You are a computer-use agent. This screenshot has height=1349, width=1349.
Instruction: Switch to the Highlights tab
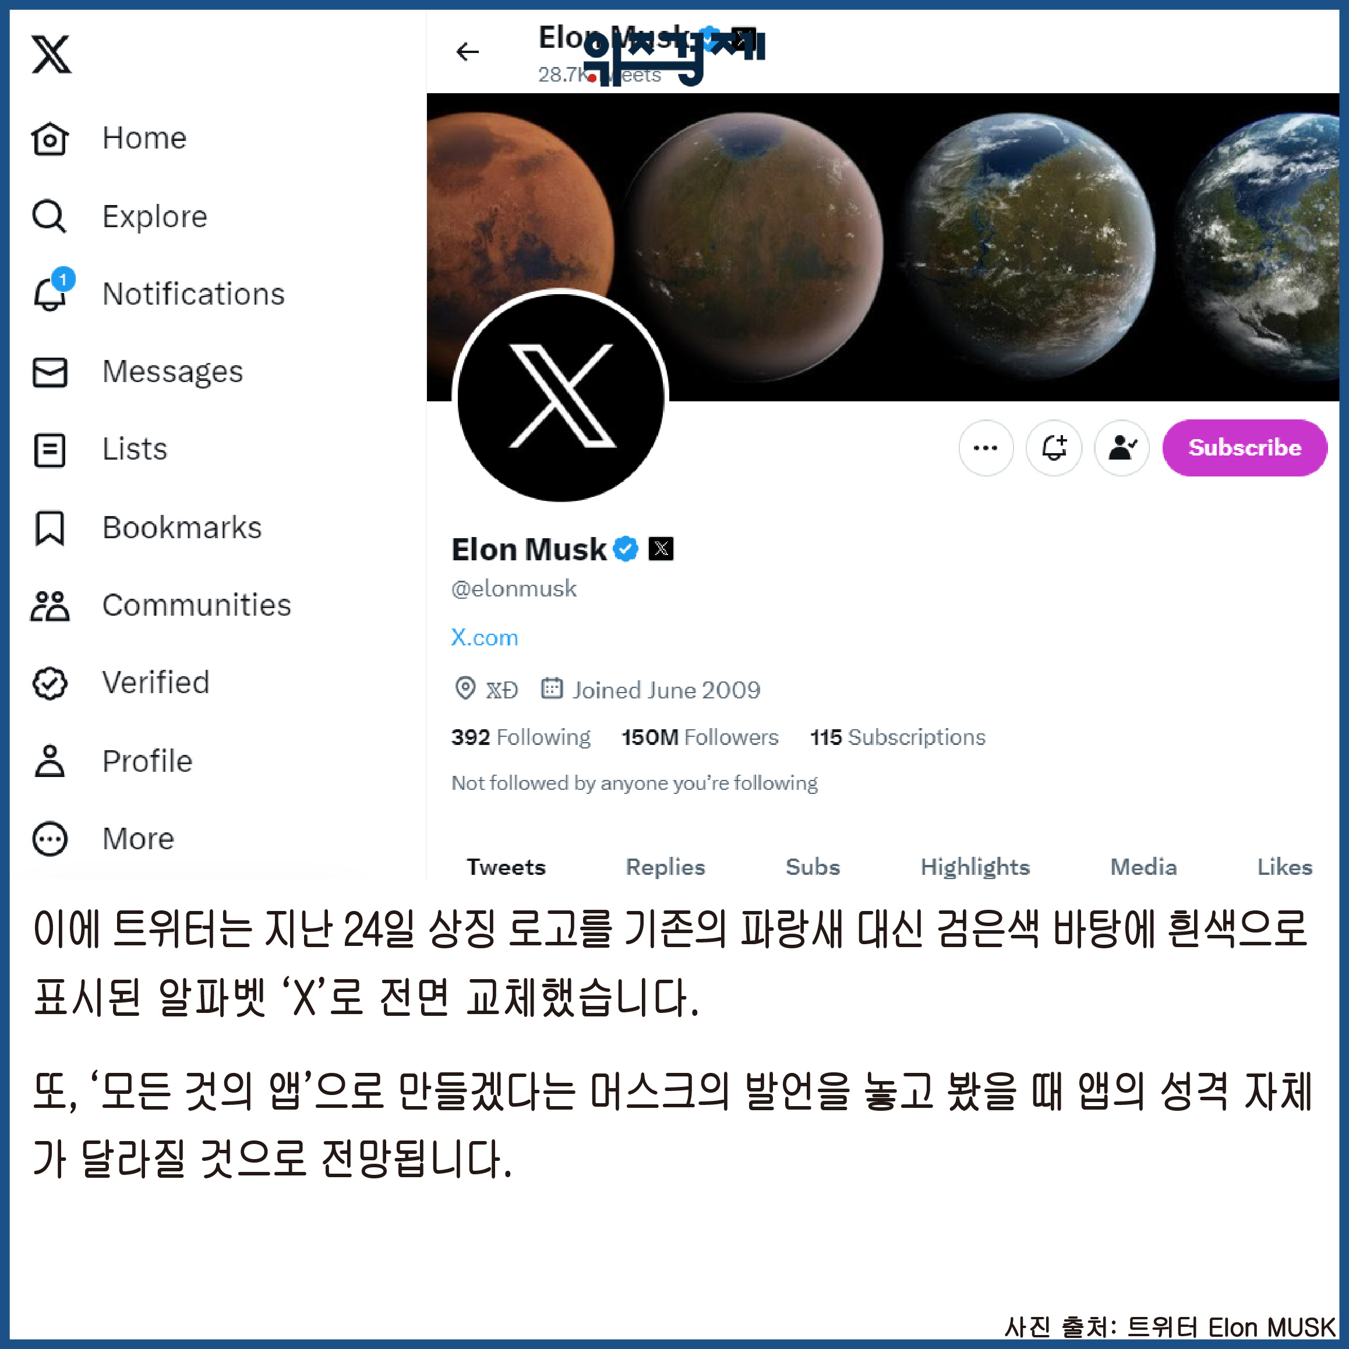point(974,867)
